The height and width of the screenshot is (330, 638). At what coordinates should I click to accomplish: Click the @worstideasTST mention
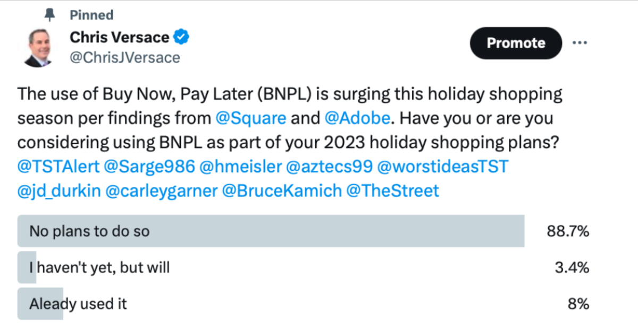tap(443, 167)
